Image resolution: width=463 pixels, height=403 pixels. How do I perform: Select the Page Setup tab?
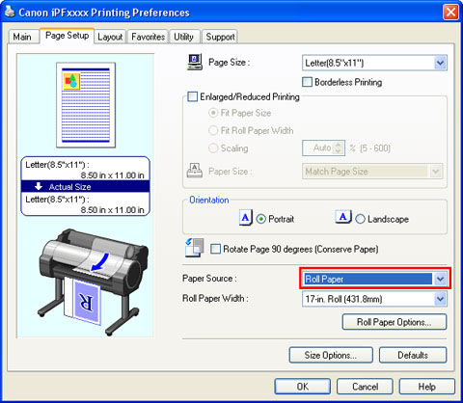[67, 36]
